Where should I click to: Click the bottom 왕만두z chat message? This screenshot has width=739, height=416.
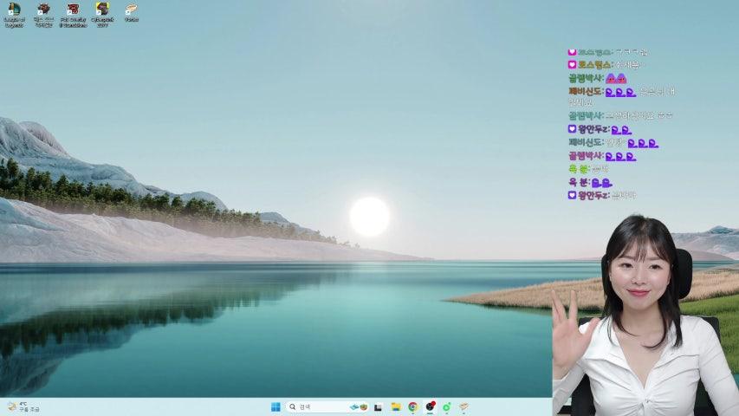623,195
